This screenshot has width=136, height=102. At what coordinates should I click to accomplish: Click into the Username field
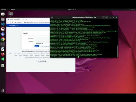pyautogui.click(x=42, y=38)
